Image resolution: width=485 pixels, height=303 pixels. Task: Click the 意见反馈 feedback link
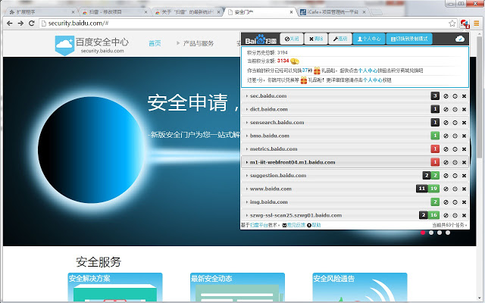[296, 225]
